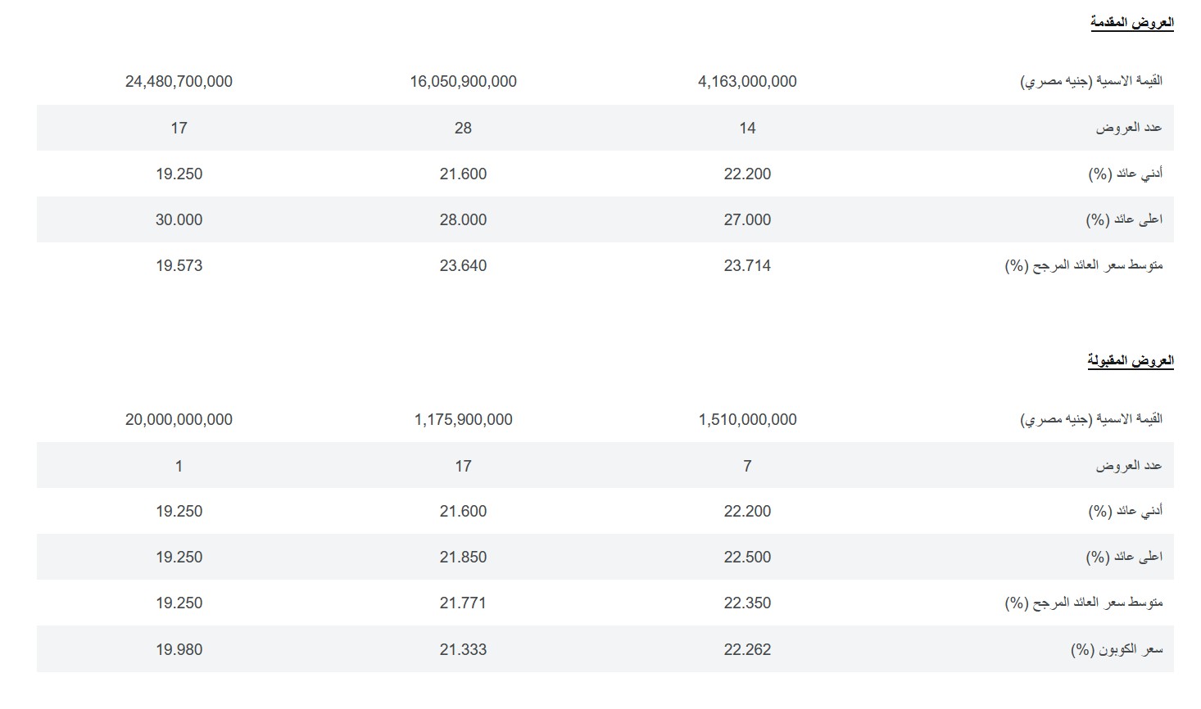This screenshot has width=1201, height=709.
Task: Select the 1,175,900,000 accepted value cell
Action: click(463, 419)
